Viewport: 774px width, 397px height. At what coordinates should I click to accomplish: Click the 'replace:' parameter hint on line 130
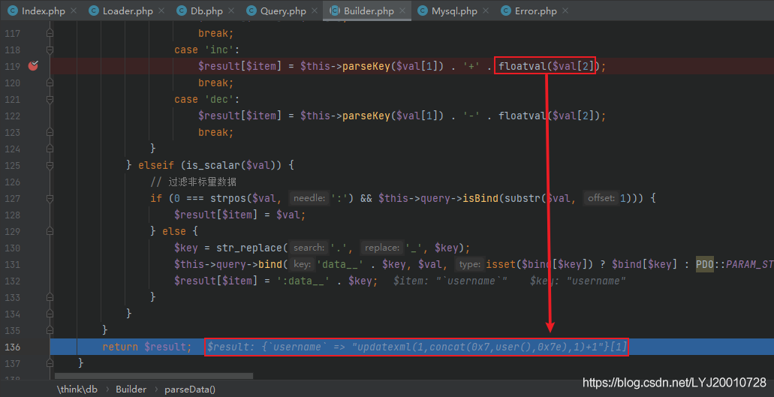pos(382,248)
